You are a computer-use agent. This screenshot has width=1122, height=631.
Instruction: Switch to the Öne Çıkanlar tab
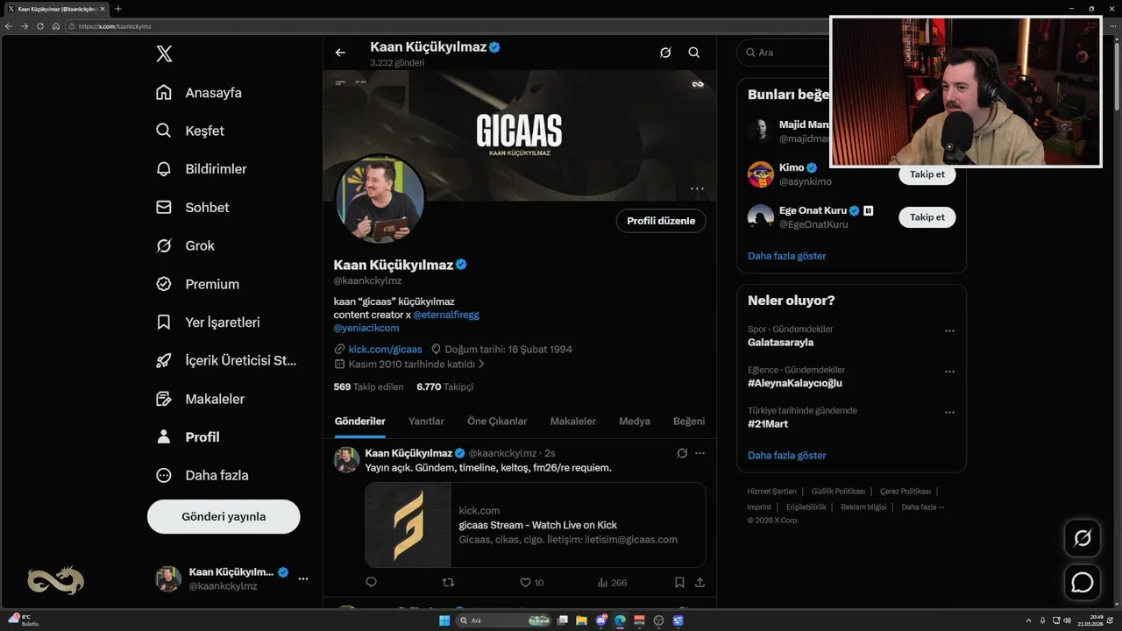pyautogui.click(x=497, y=422)
